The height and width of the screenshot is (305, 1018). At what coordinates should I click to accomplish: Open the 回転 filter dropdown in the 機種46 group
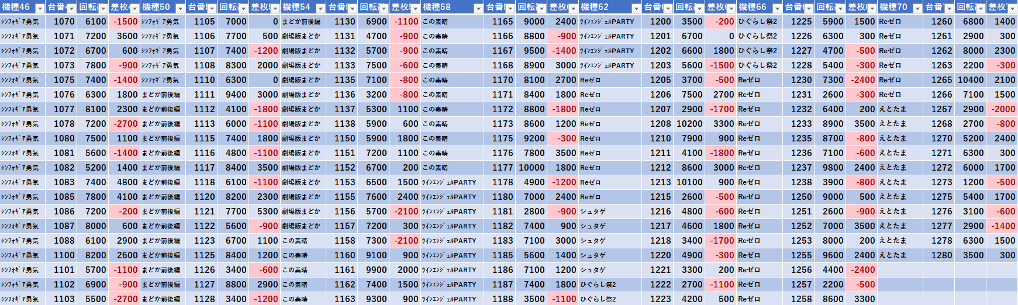tap(103, 8)
